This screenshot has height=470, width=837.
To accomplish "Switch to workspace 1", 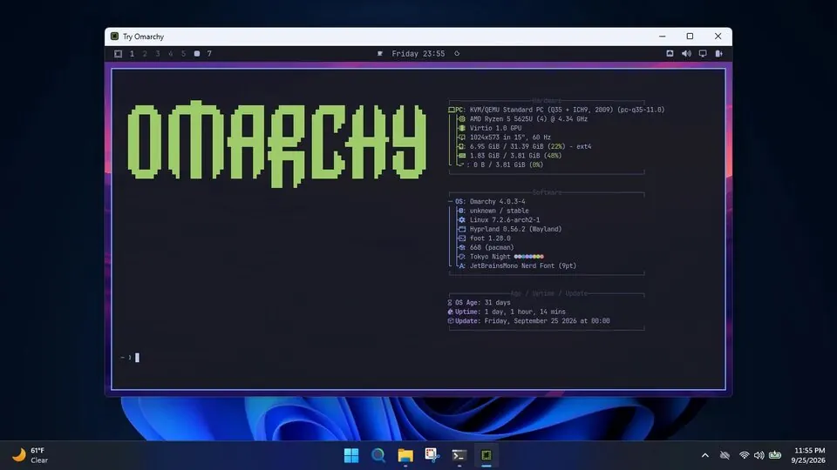I will [x=132, y=54].
